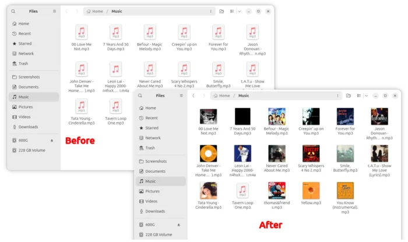Viewport: 408px width, 242px height.
Task: Select Yellow.mp3 thumbnail
Action: point(311,190)
